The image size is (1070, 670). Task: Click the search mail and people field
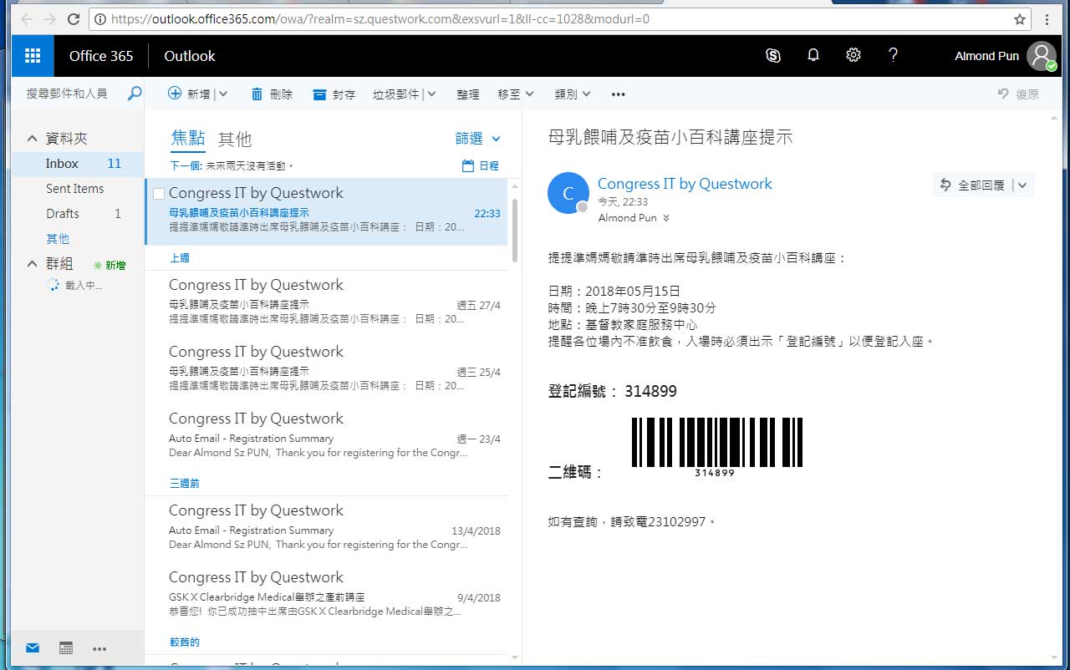[67, 94]
